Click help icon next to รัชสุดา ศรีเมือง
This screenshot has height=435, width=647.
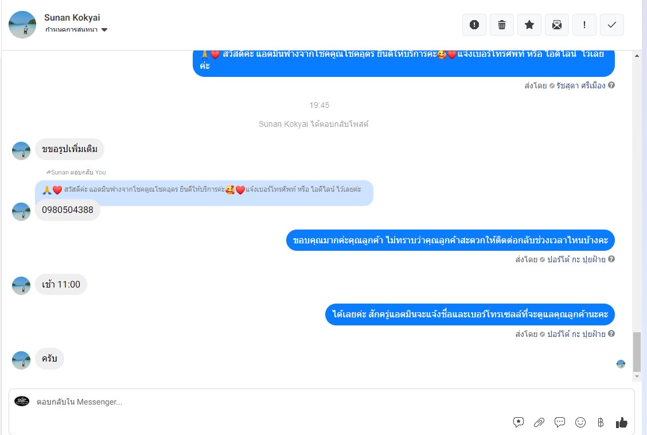611,85
